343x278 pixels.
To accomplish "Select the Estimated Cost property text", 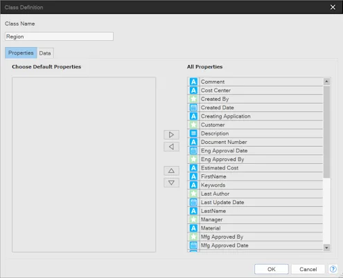I will click(x=220, y=168).
